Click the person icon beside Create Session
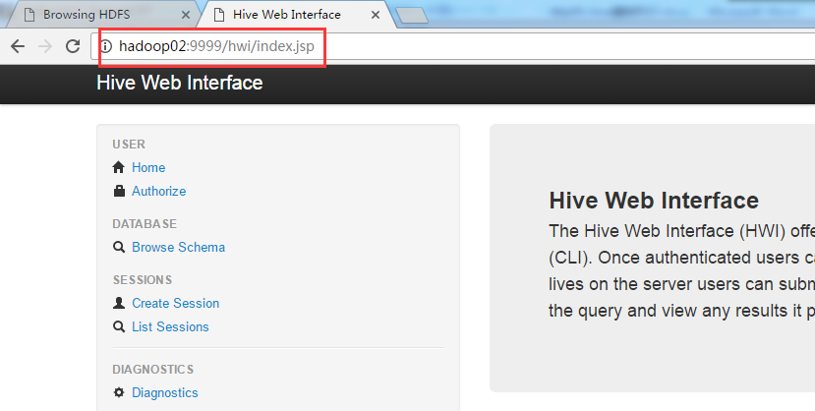815x411 pixels. pyautogui.click(x=119, y=303)
